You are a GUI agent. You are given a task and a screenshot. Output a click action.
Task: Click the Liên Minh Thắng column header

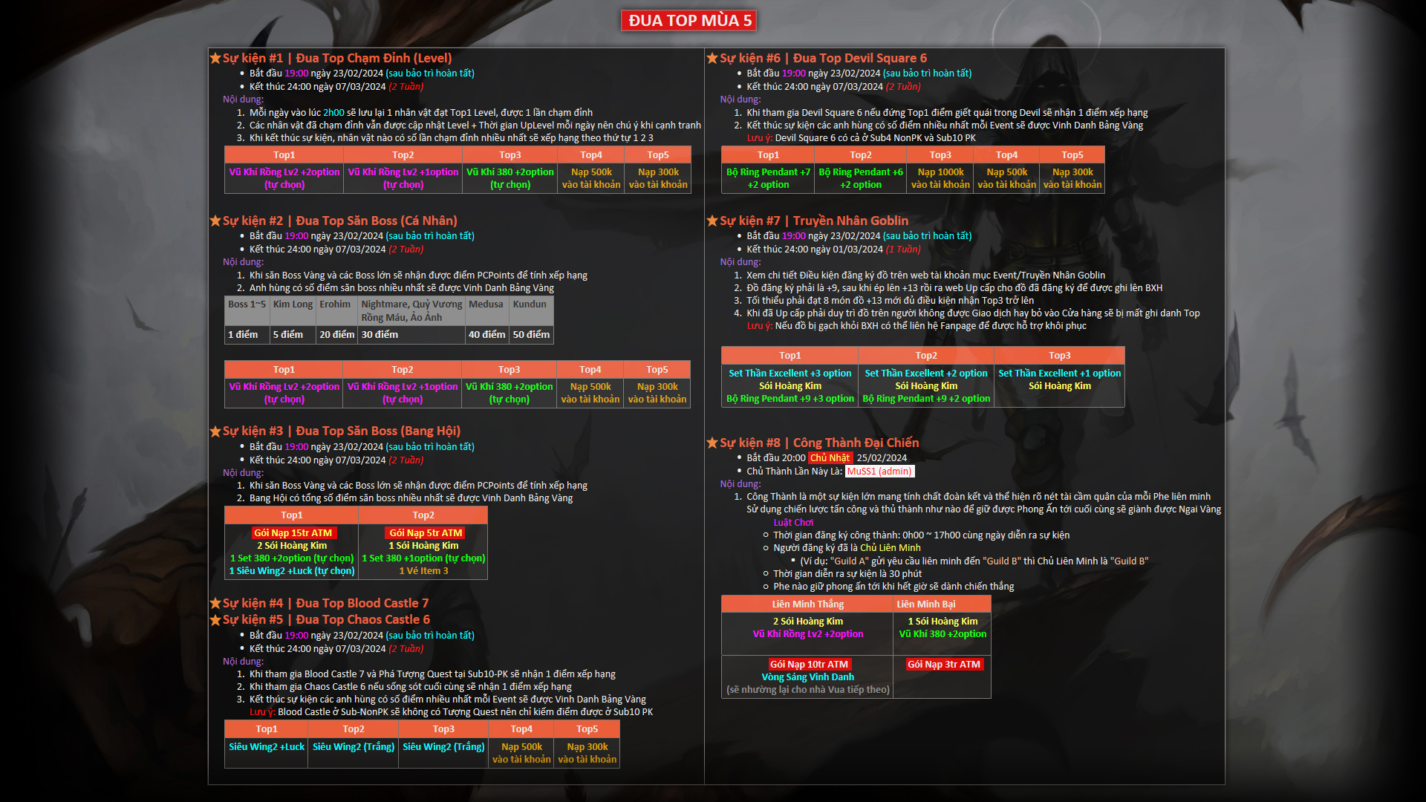point(807,604)
